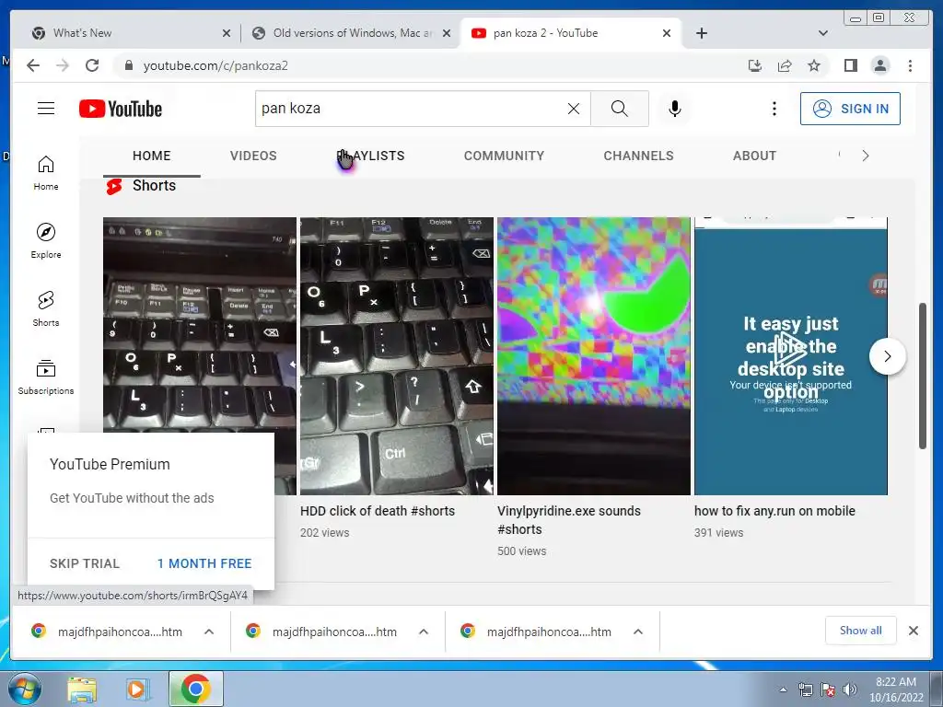Open a new tab with the plus button
943x707 pixels.
point(701,33)
